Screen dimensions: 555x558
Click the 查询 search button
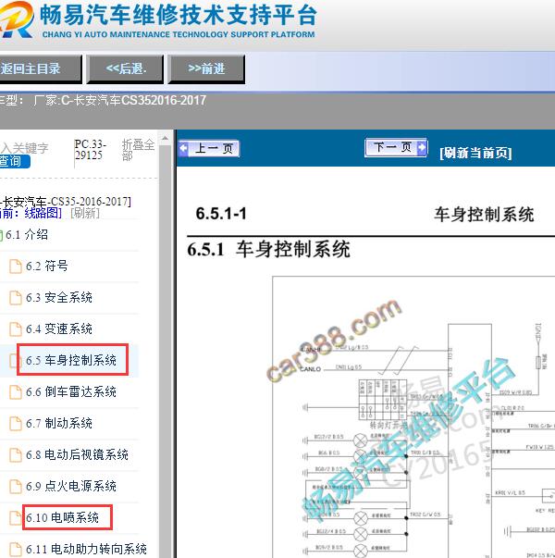coord(14,161)
